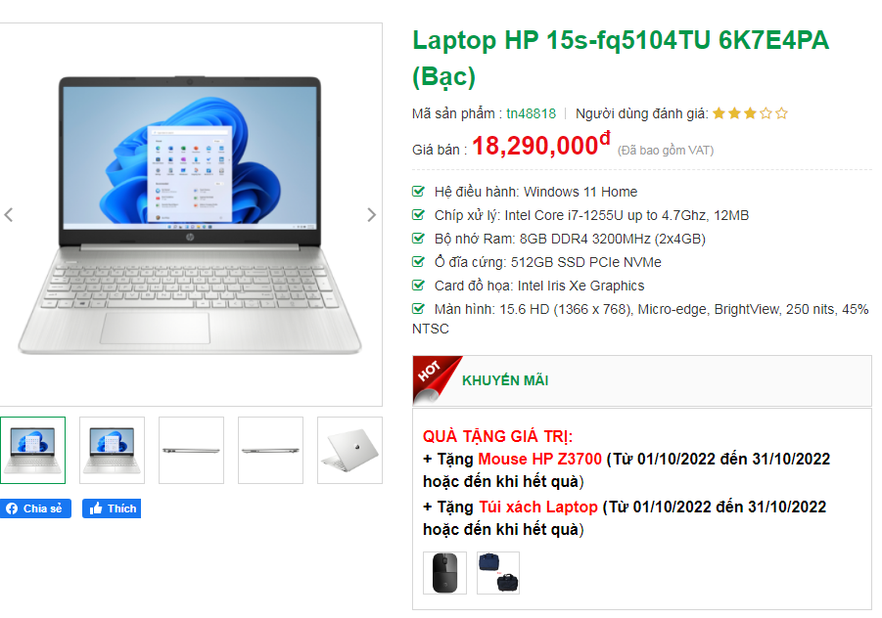Click the Facebook Thích like button
The image size is (882, 618).
pos(112,508)
